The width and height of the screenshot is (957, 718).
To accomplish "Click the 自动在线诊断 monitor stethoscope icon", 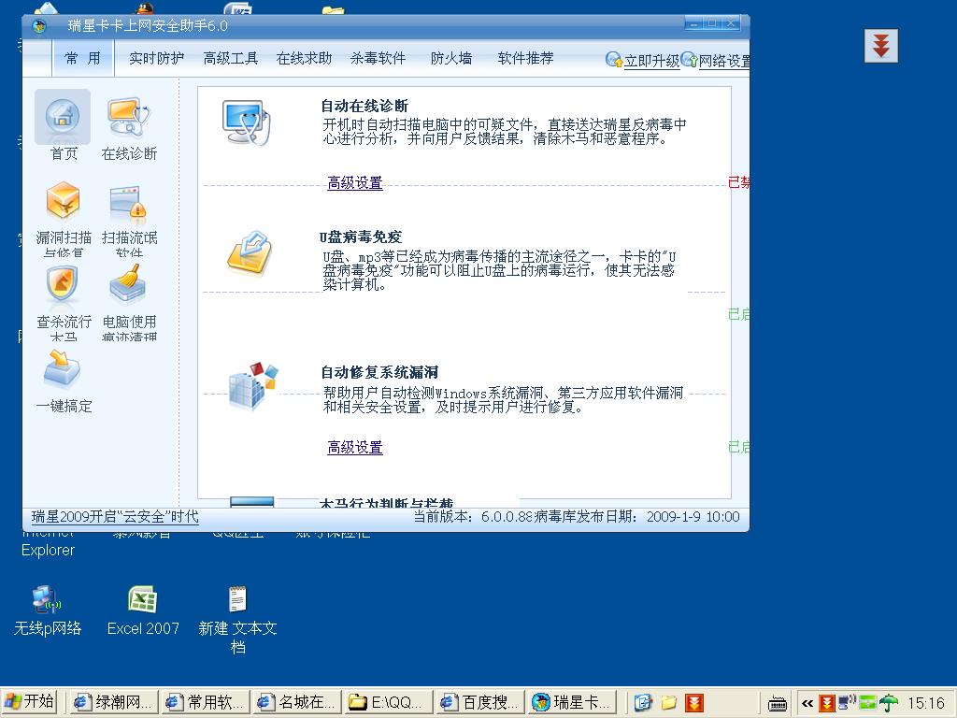I will click(246, 122).
